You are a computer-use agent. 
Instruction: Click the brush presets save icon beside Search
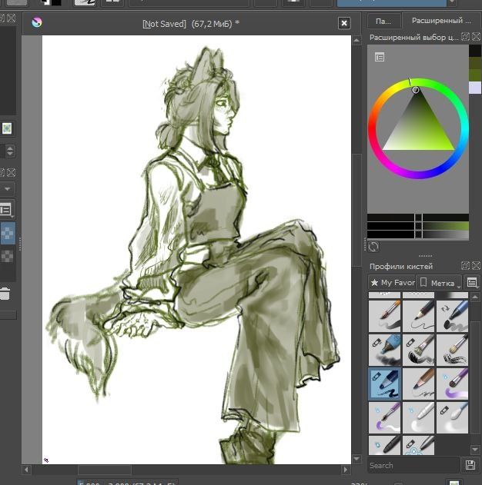(x=470, y=465)
